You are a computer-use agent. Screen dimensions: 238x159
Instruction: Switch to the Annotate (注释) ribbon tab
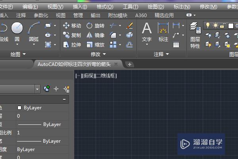(21, 16)
